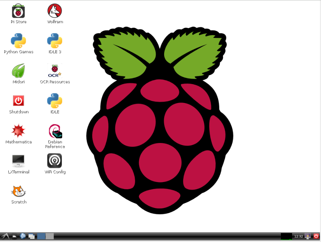The height and width of the screenshot is (242, 321).
Task: Open Mathematica
Action: pos(18,131)
